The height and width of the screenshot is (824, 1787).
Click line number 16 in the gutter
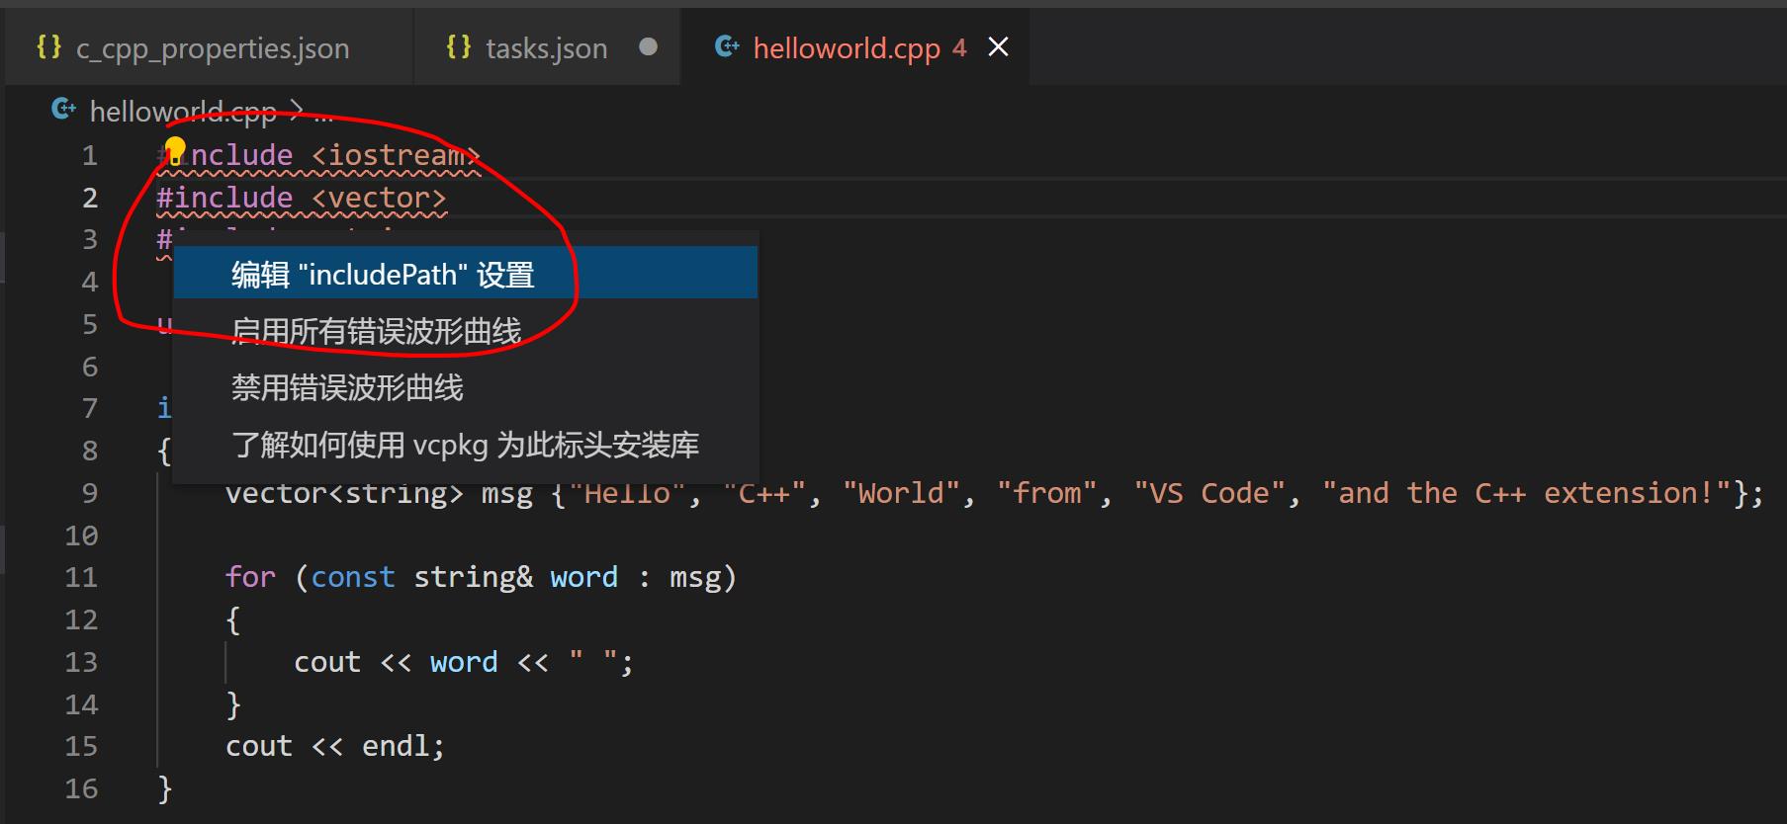[x=82, y=788]
